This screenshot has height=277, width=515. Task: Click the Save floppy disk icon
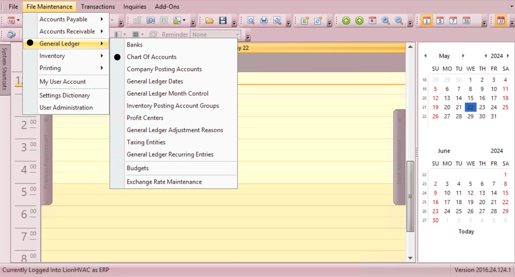coord(223,21)
